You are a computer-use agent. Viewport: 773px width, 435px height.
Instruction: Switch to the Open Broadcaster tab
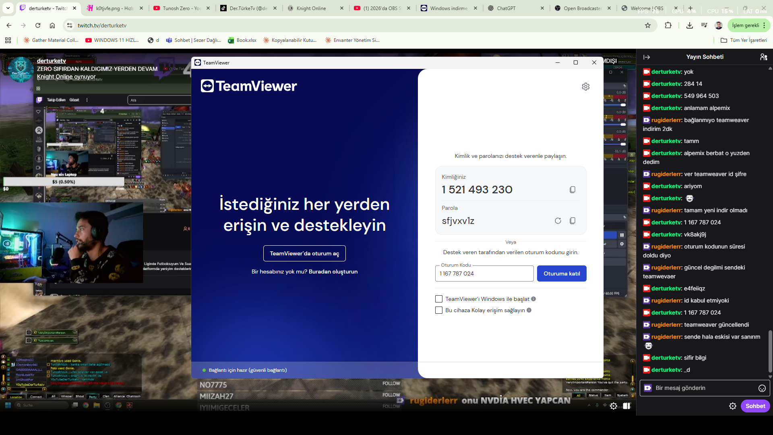click(582, 8)
